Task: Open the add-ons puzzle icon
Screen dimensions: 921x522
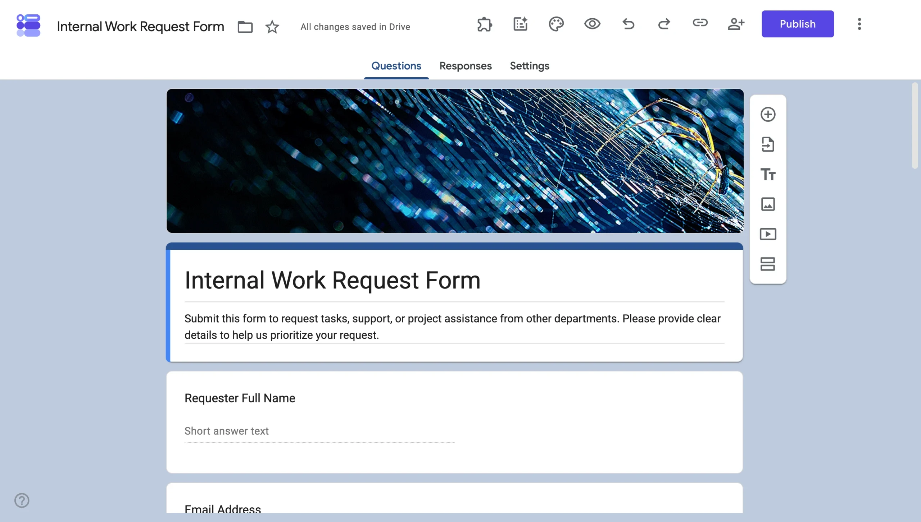Action: point(485,24)
